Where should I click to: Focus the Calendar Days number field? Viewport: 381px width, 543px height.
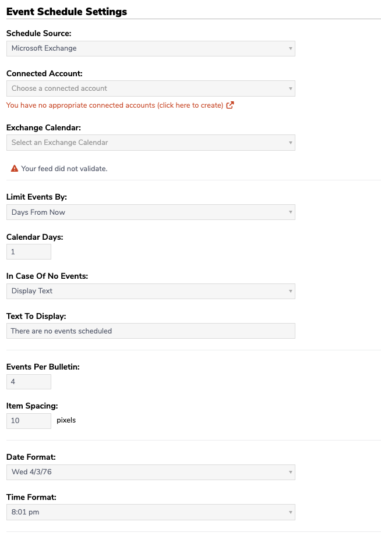(29, 252)
